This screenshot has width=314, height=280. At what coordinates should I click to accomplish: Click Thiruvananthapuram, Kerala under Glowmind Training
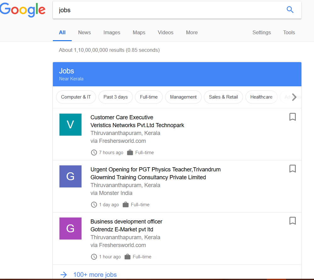(125, 185)
